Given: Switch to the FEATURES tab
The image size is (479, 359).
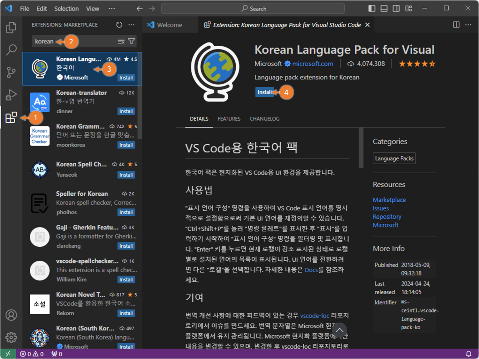Looking at the screenshot, I should pyautogui.click(x=229, y=119).
